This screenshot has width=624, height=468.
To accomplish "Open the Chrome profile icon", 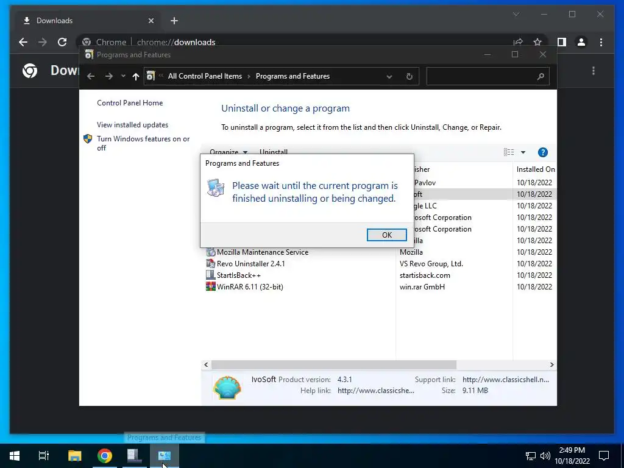I will click(x=581, y=42).
